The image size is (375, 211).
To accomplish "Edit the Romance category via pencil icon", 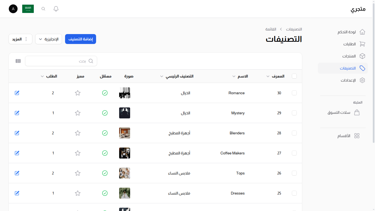I will tap(17, 93).
